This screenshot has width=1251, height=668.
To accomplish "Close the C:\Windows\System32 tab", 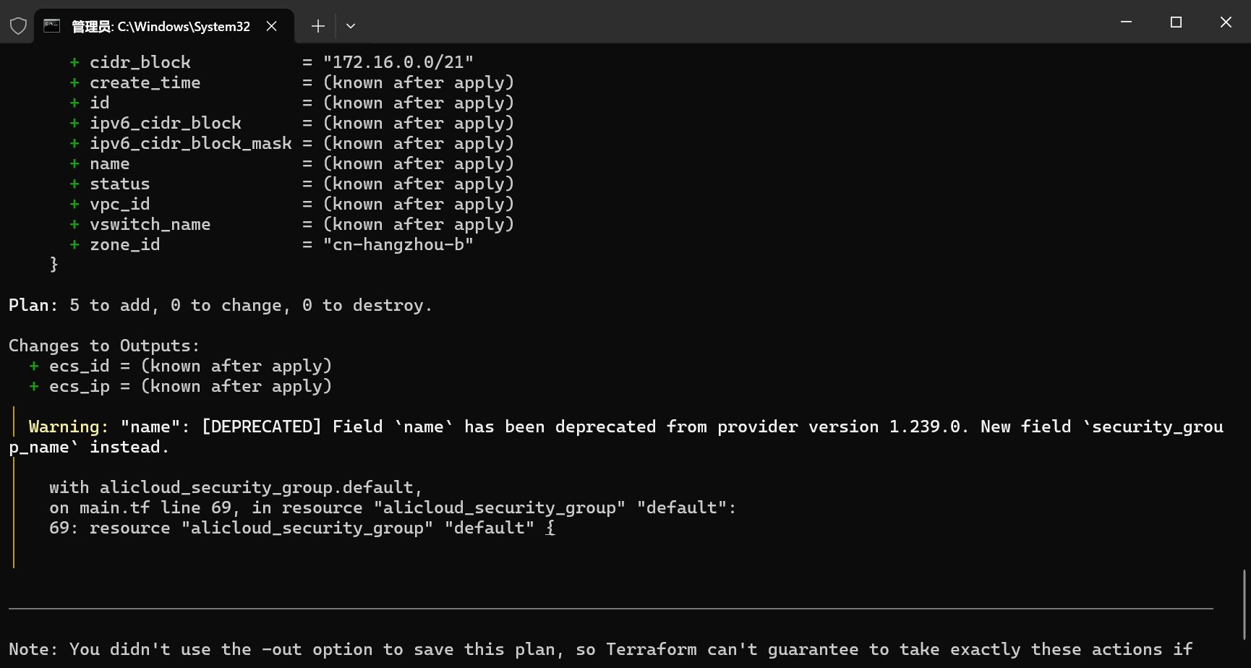I will pos(271,26).
